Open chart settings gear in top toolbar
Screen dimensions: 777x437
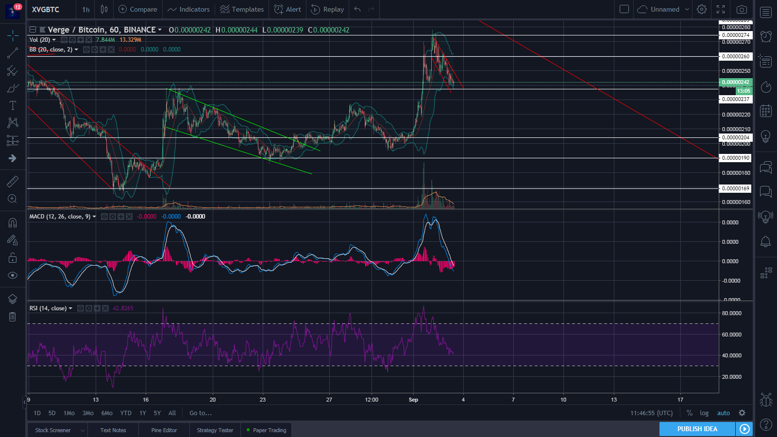coord(702,9)
